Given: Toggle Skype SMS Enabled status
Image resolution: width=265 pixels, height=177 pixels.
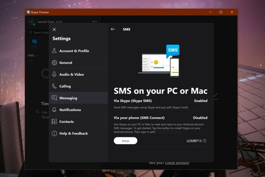Looking at the screenshot, I should [x=201, y=101].
